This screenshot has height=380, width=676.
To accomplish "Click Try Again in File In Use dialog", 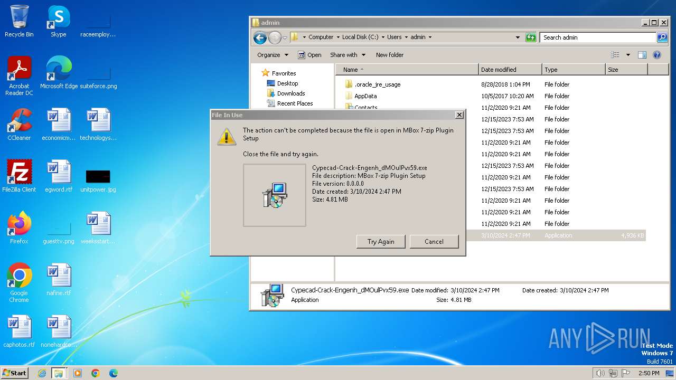I will (x=381, y=242).
